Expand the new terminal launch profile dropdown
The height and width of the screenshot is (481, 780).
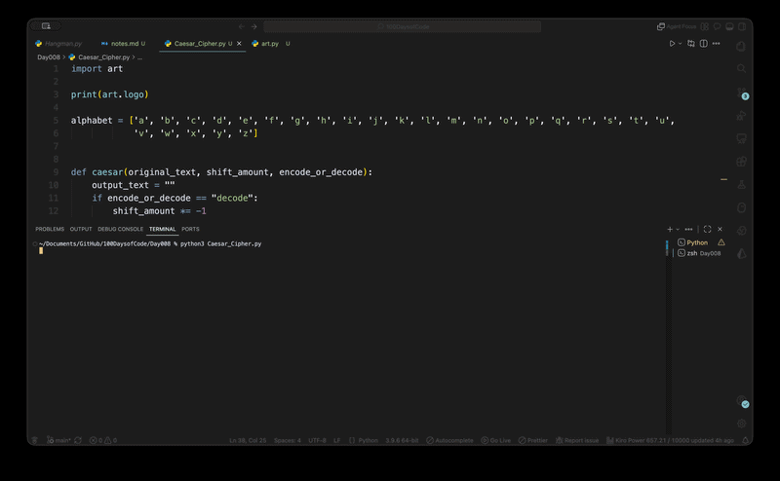[678, 229]
